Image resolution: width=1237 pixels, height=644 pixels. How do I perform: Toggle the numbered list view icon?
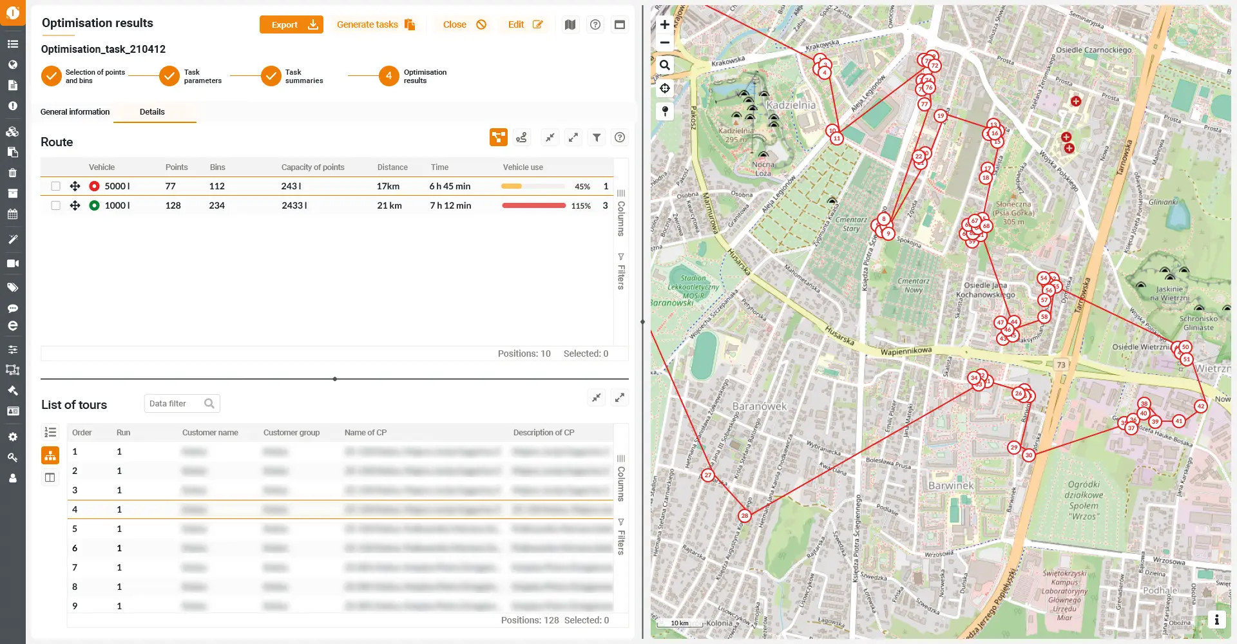50,432
